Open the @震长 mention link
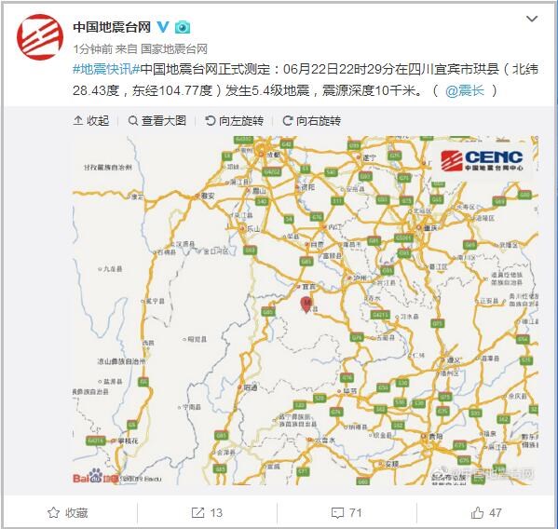This screenshot has width=558, height=529. point(465,90)
